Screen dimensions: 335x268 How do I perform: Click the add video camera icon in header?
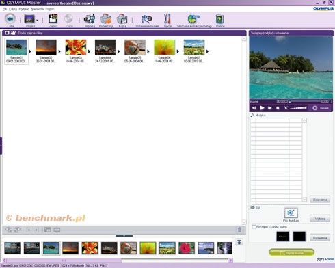pos(13,33)
